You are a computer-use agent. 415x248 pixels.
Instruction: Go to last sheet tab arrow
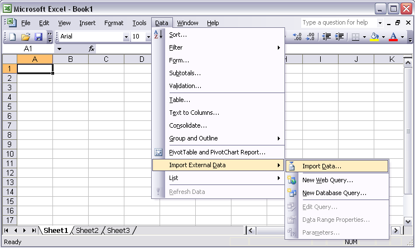(33, 231)
